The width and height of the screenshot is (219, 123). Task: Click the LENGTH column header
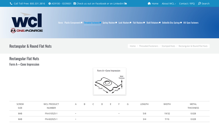pyautogui.click(x=144, y=104)
